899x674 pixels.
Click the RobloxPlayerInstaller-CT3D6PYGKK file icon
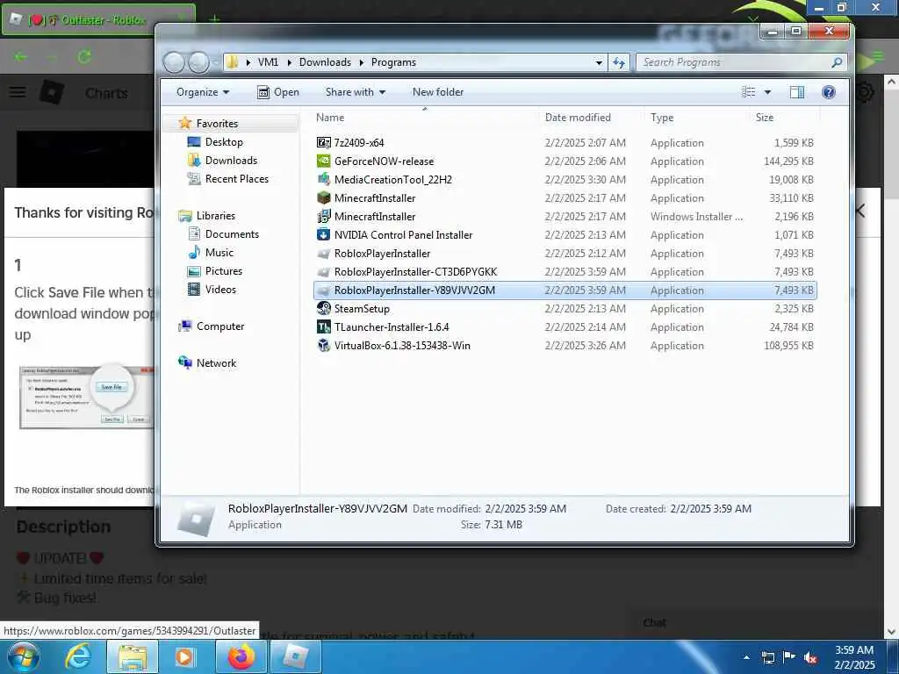click(x=323, y=272)
